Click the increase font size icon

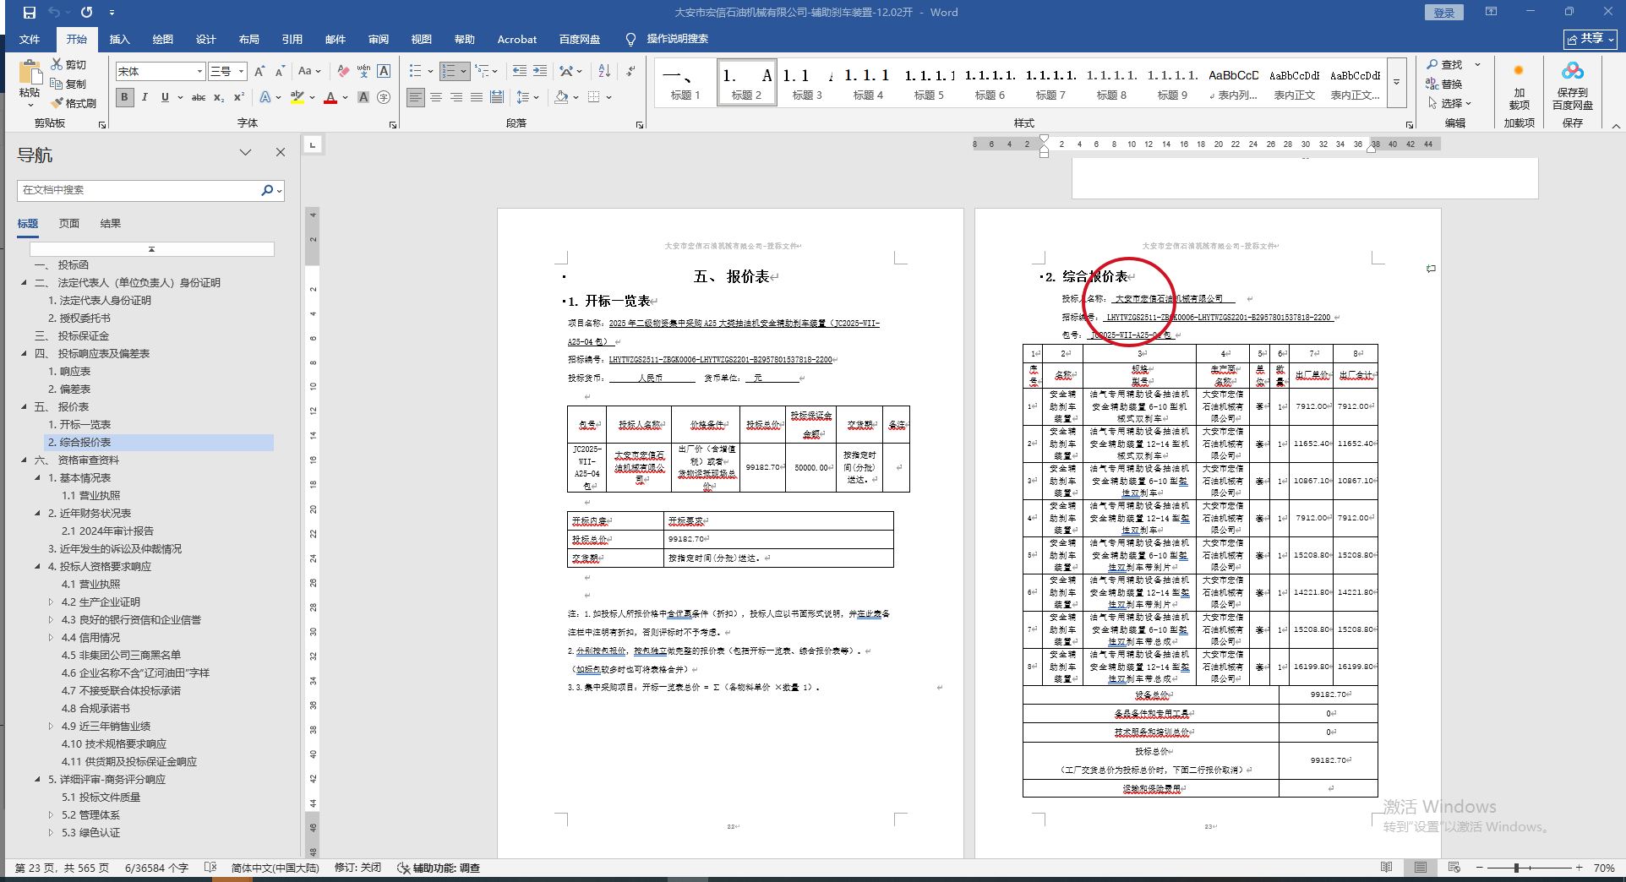coord(259,71)
